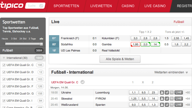Switch to the CASINO tab
This screenshot has width=192, height=108.
tap(128, 6)
